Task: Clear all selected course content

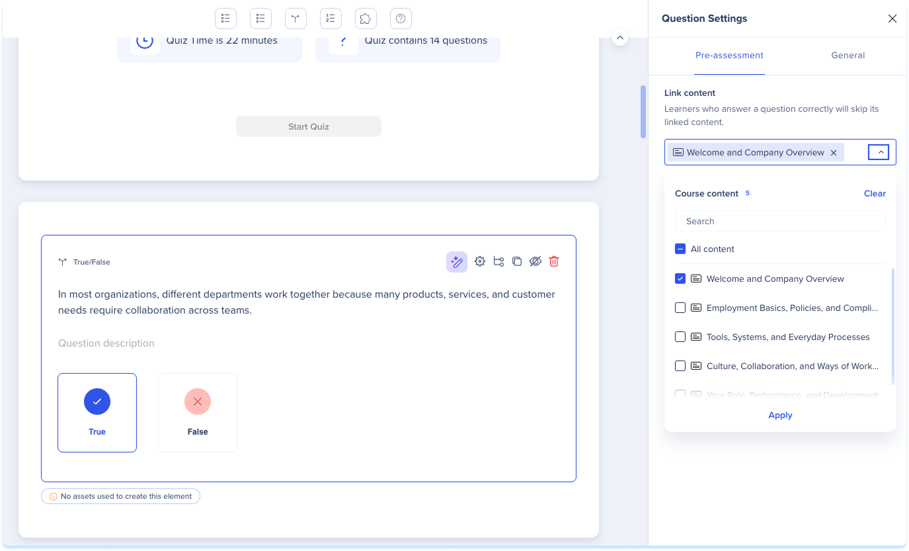Action: pos(875,194)
